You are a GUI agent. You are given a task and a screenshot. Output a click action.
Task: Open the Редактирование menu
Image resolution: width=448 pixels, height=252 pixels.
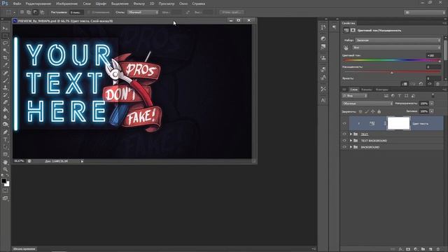tap(38, 3)
